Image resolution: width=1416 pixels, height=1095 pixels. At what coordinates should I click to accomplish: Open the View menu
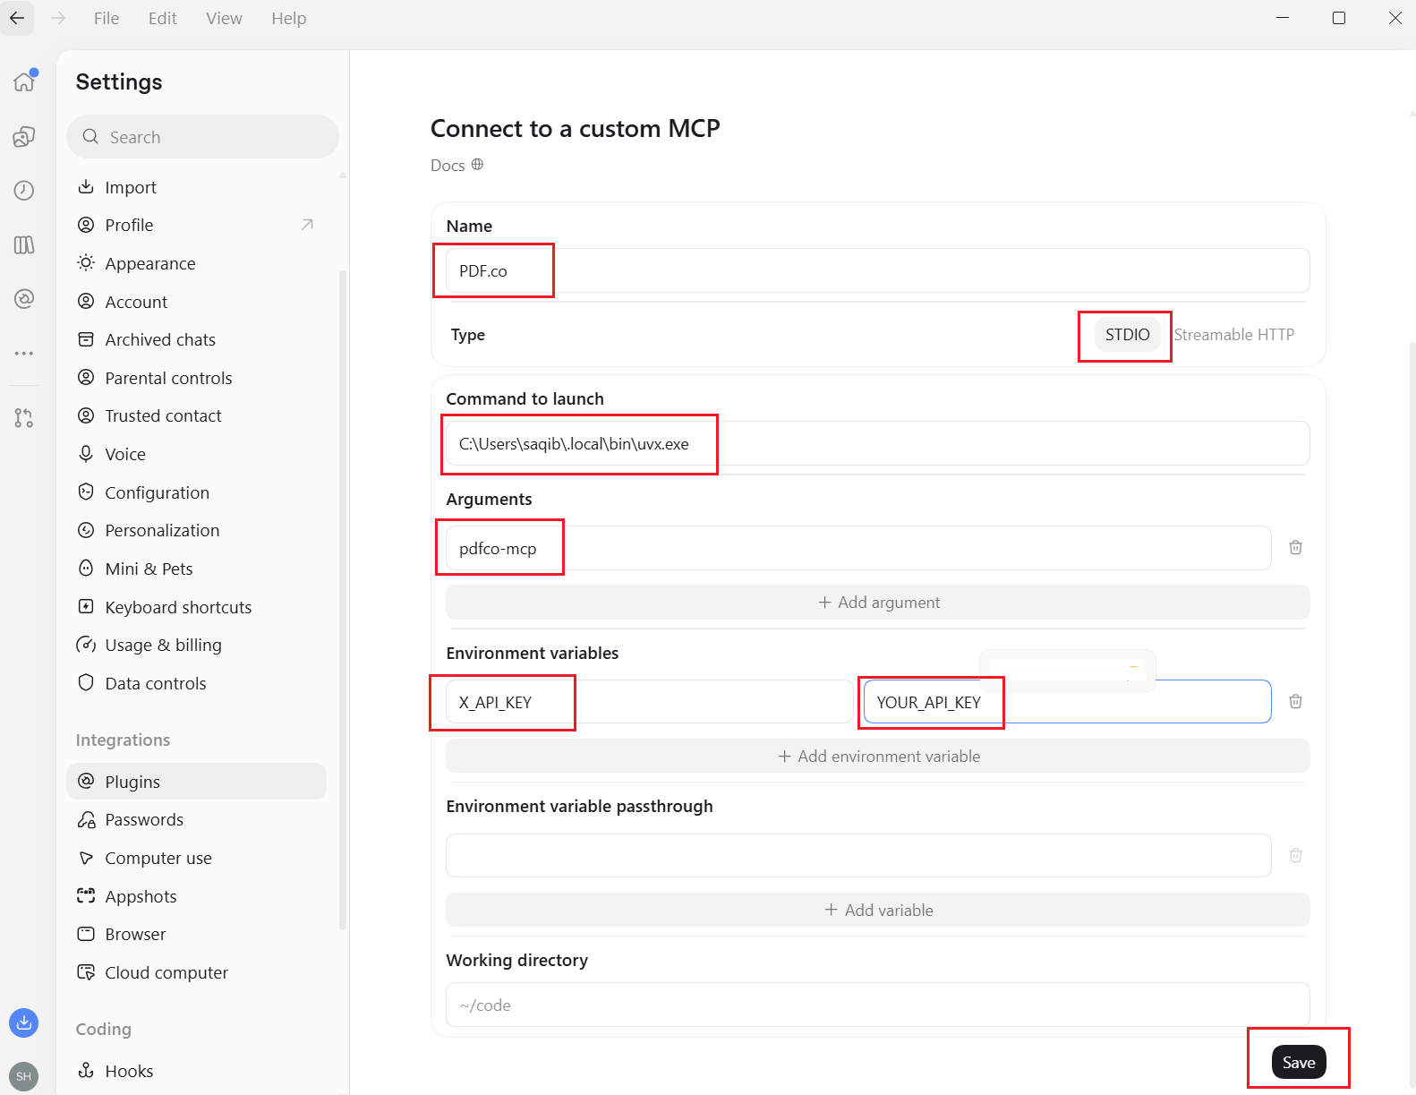click(224, 18)
